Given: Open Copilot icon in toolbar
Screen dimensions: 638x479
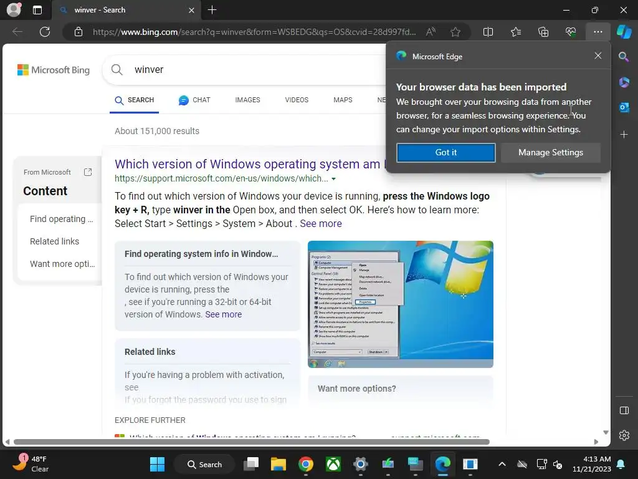Looking at the screenshot, I should pos(624,32).
